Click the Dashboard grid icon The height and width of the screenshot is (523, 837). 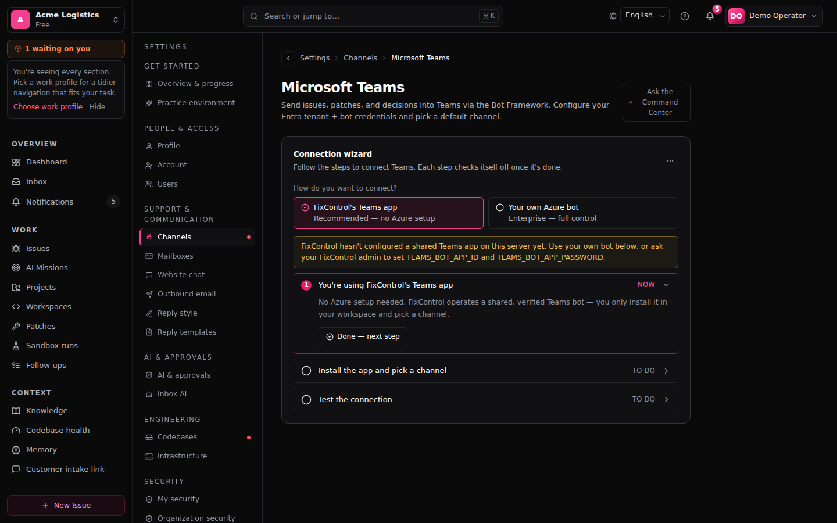click(16, 162)
